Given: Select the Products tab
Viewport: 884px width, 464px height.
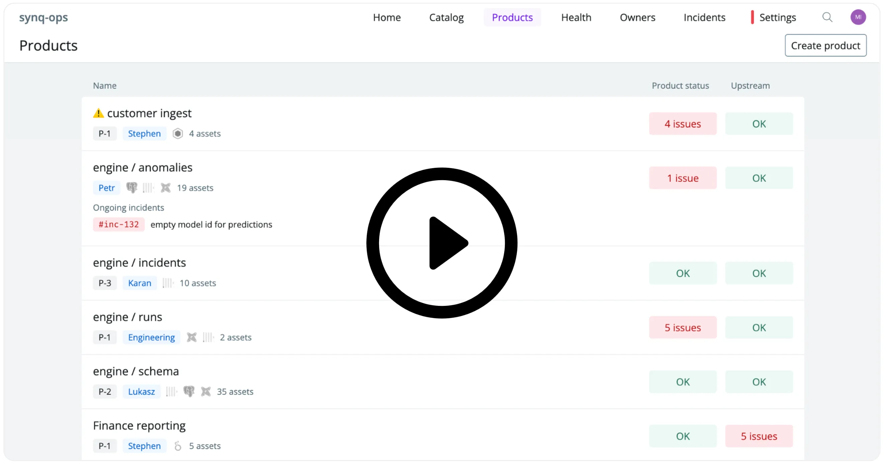Looking at the screenshot, I should (x=512, y=17).
